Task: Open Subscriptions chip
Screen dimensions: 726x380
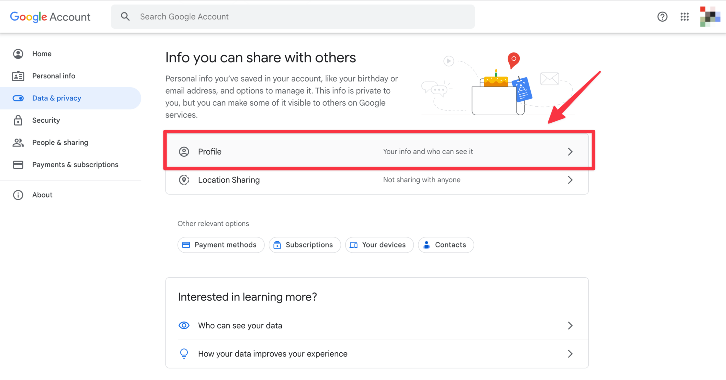Action: pos(305,245)
